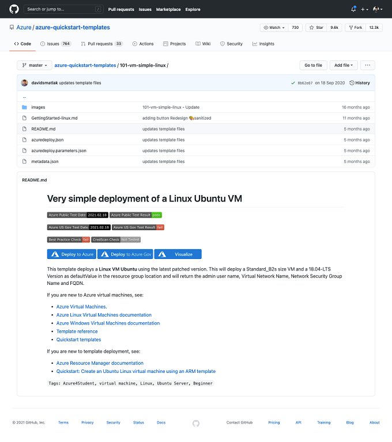The height and width of the screenshot is (442, 392).
Task: Click the Visualize button
Action: coord(178,254)
